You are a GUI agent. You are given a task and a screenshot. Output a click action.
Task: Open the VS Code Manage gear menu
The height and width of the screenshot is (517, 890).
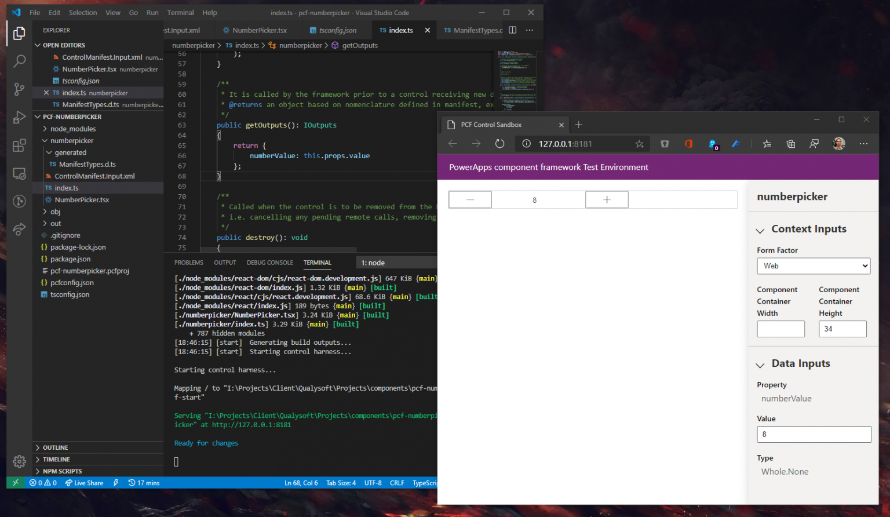[x=19, y=461]
